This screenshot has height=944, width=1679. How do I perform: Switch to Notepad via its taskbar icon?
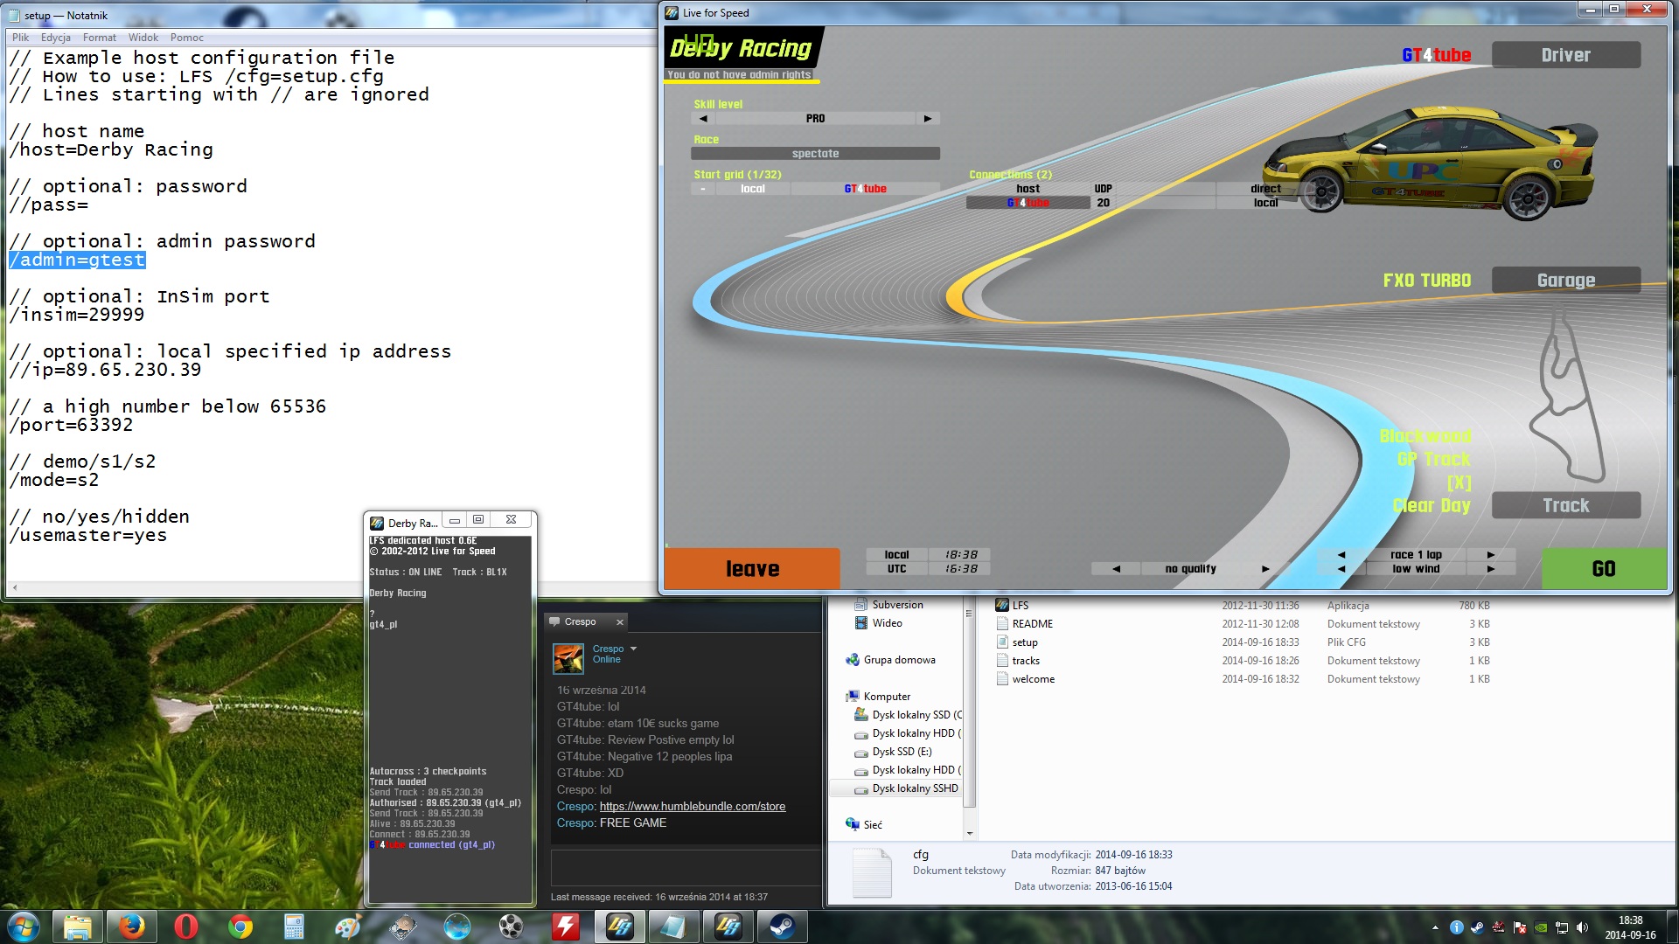[674, 927]
